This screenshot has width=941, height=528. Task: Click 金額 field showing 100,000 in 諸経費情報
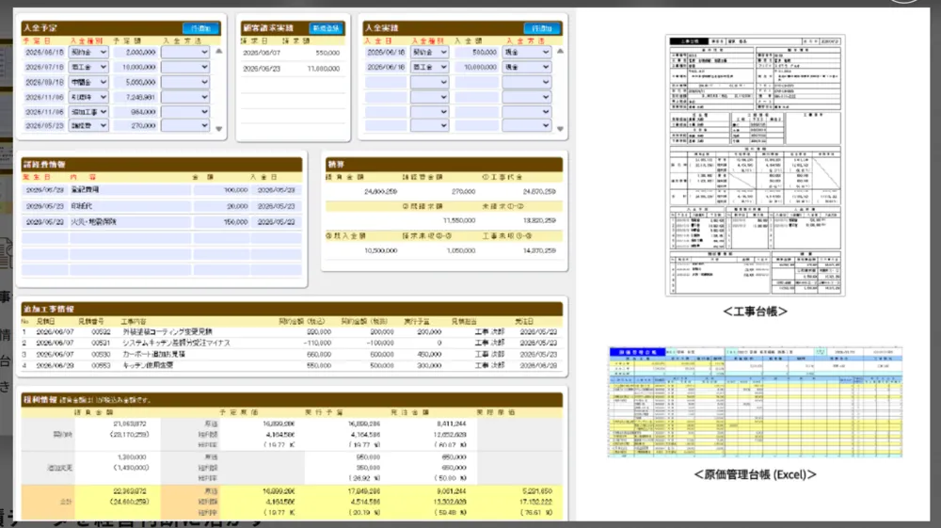tap(221, 189)
